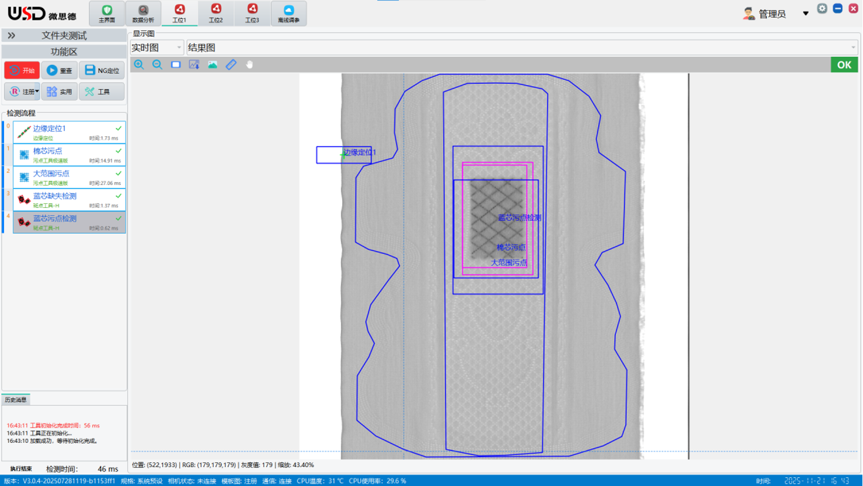Click the 蓝芯污点检测 label in image
Viewport: 863px width, 486px height.
[519, 217]
